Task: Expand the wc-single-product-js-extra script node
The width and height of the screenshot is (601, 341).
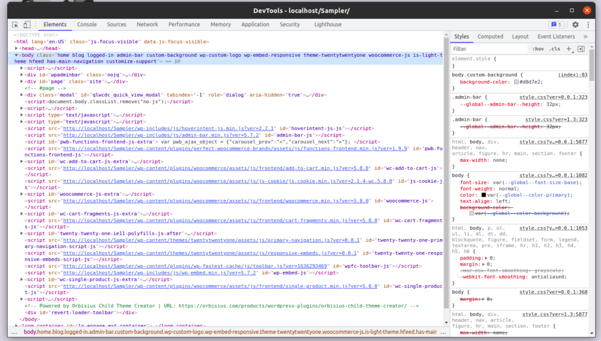Action: [x=22, y=279]
